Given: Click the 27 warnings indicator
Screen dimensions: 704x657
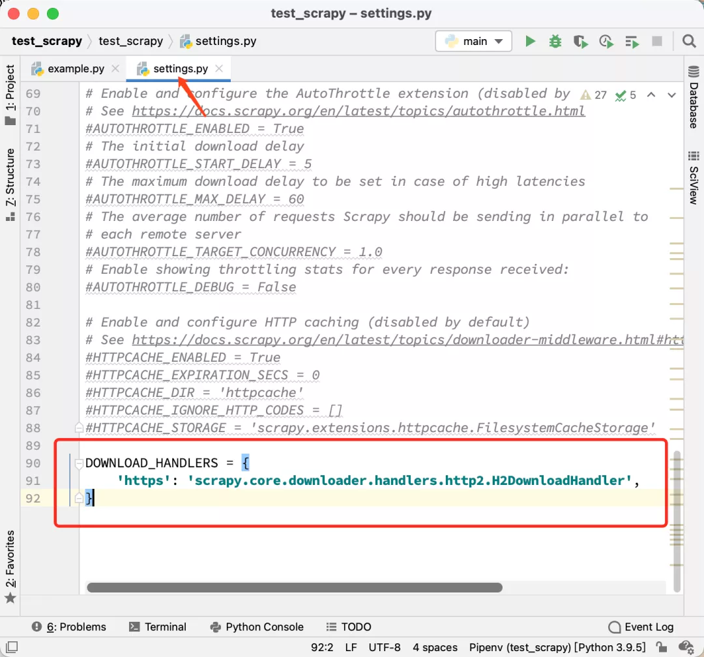Looking at the screenshot, I should pos(593,95).
